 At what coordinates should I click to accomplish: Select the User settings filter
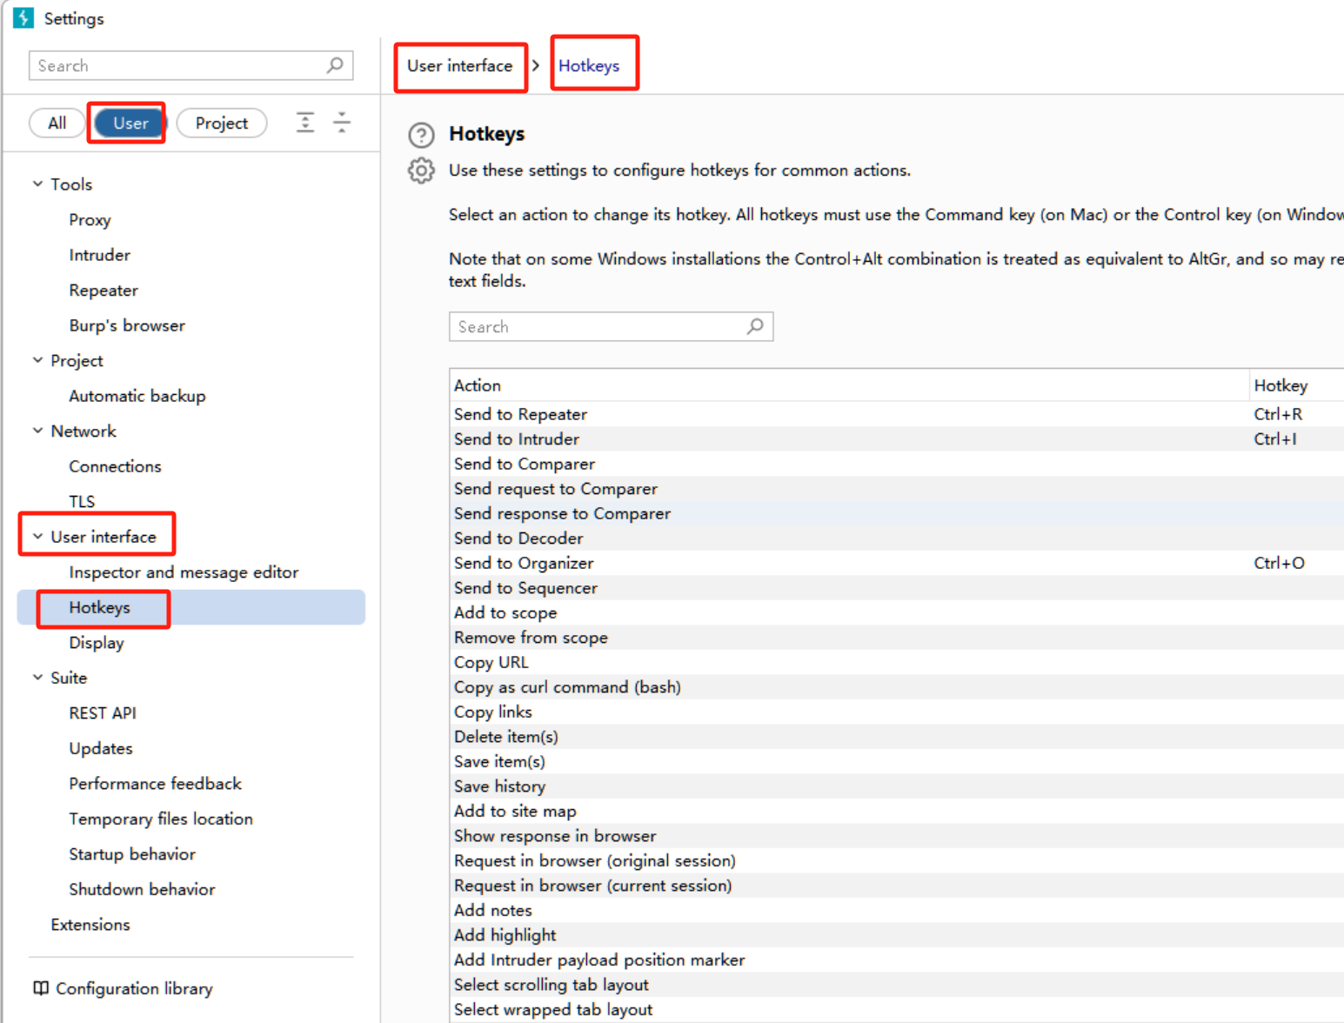click(130, 124)
